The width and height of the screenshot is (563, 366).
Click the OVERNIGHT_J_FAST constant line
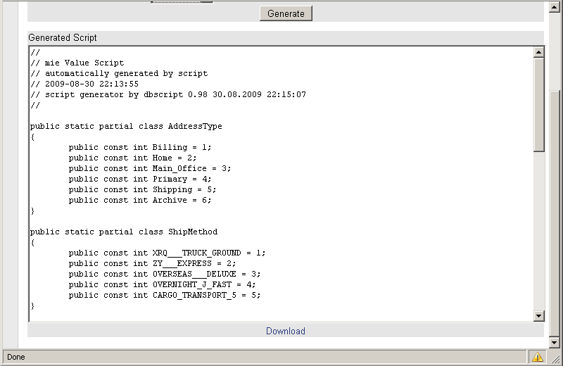[x=163, y=285]
